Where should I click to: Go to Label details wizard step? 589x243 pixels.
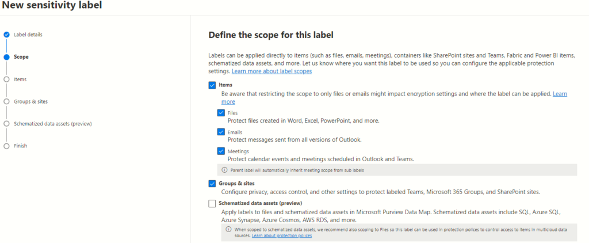(28, 35)
